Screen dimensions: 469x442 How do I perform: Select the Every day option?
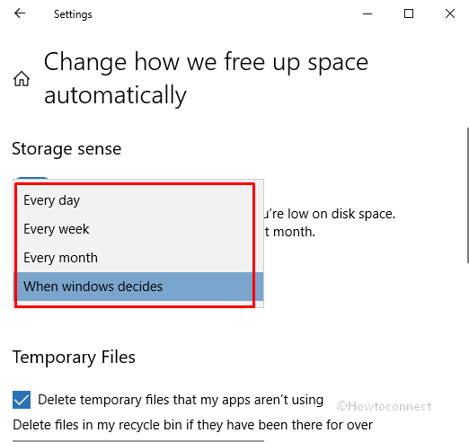point(138,200)
